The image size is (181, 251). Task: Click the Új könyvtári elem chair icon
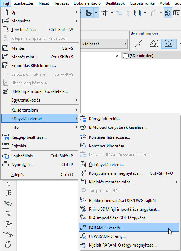point(83,165)
